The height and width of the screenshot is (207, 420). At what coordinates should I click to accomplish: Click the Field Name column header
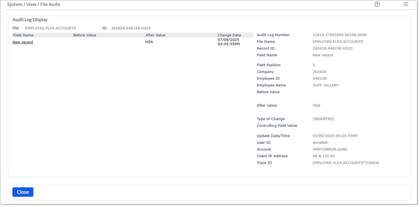(x=23, y=35)
